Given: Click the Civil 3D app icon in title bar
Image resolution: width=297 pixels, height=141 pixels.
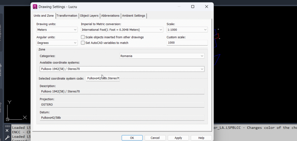Looking at the screenshot, I should click(35, 6).
